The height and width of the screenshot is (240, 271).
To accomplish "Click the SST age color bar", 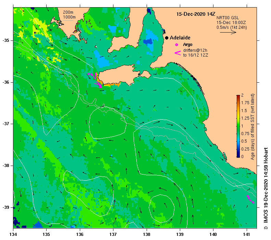I will (x=238, y=126).
